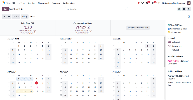Toggle the Compensatory Days filter checkbox

tap(169, 29)
